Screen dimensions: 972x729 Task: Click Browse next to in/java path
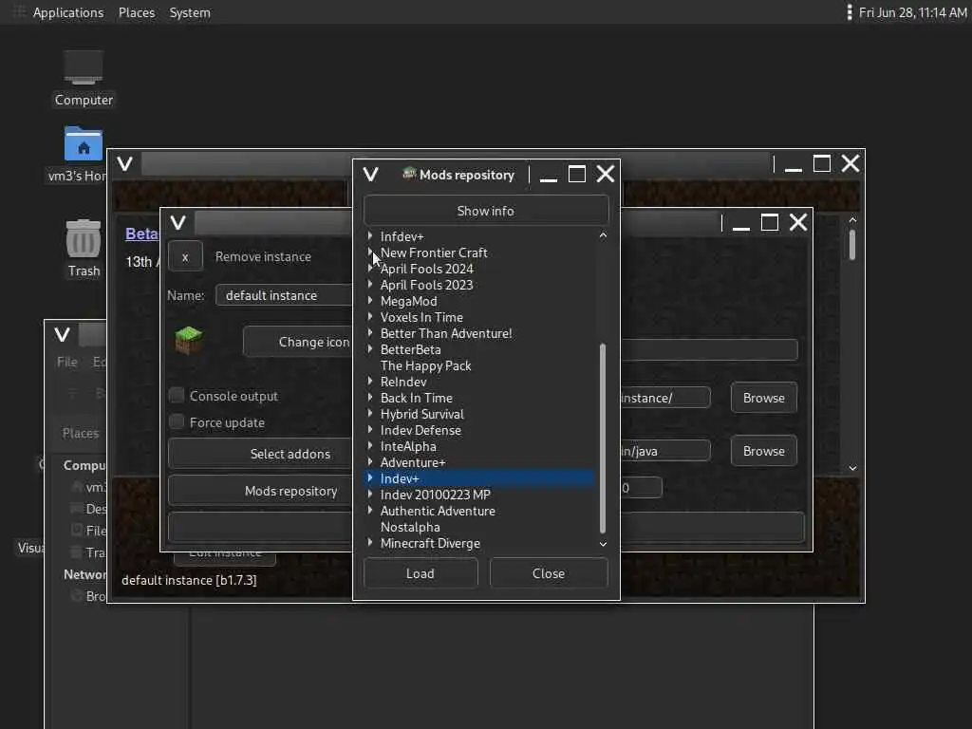[764, 451]
